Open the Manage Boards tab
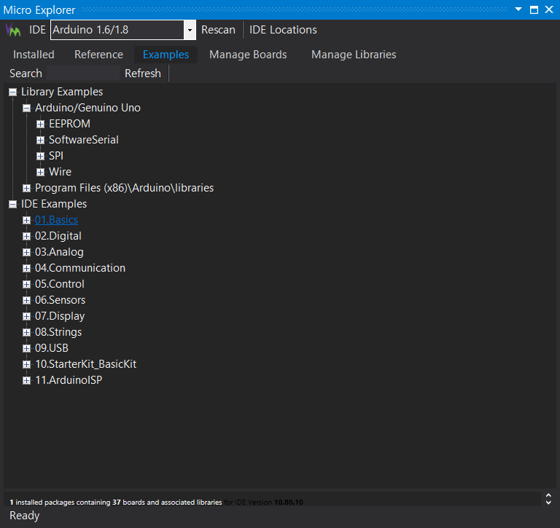The image size is (560, 528). (248, 55)
